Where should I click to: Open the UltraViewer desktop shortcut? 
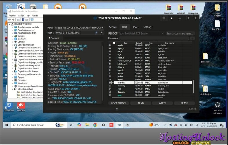pyautogui.click(x=9, y=107)
